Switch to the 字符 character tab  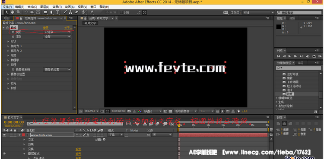pos(300,63)
